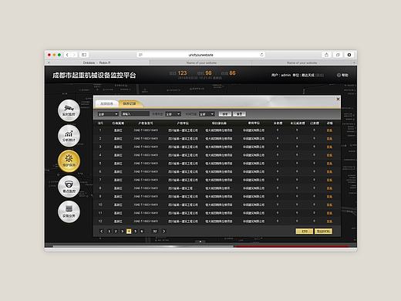This screenshot has height=301, width=401.
Task: Open page 6 in pagination
Action: point(142,232)
